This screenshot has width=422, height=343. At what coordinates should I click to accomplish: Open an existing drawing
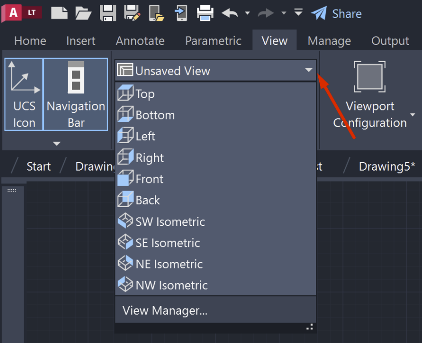click(x=83, y=13)
